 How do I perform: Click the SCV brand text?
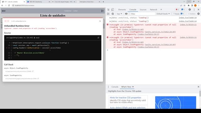point(3,11)
